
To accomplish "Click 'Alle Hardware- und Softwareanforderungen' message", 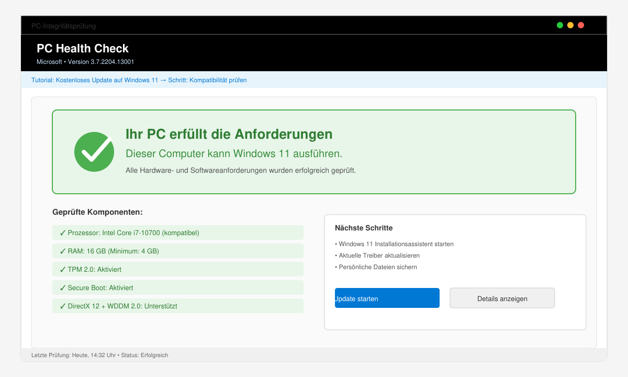I will click(x=241, y=170).
